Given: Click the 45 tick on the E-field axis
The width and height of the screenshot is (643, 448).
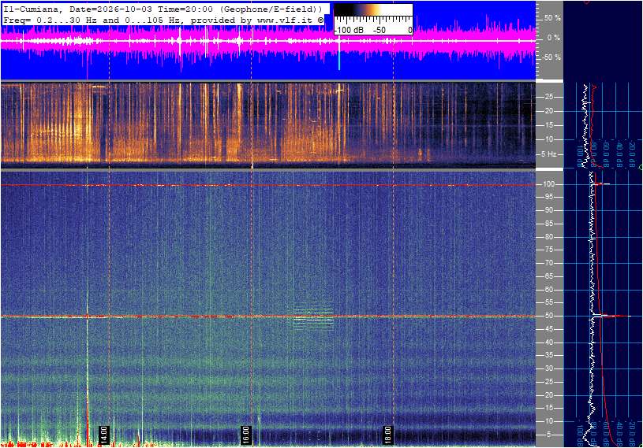Looking at the screenshot, I should (548, 329).
